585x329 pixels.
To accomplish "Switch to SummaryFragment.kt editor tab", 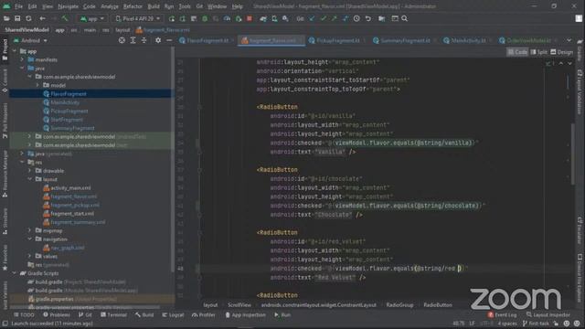I will tap(405, 40).
